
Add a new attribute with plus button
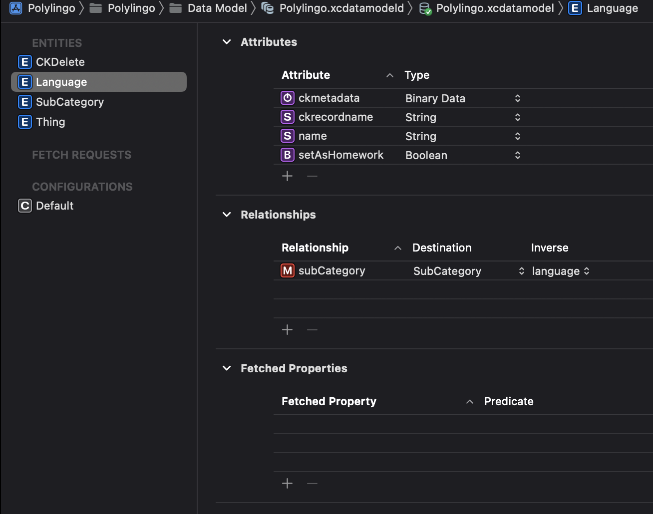tap(287, 176)
